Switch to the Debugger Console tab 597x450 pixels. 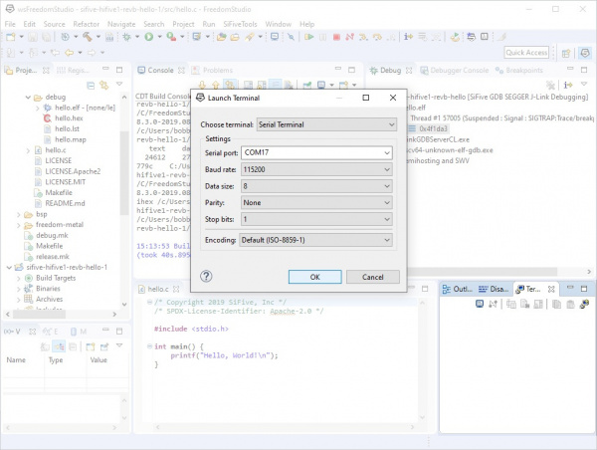click(455, 70)
